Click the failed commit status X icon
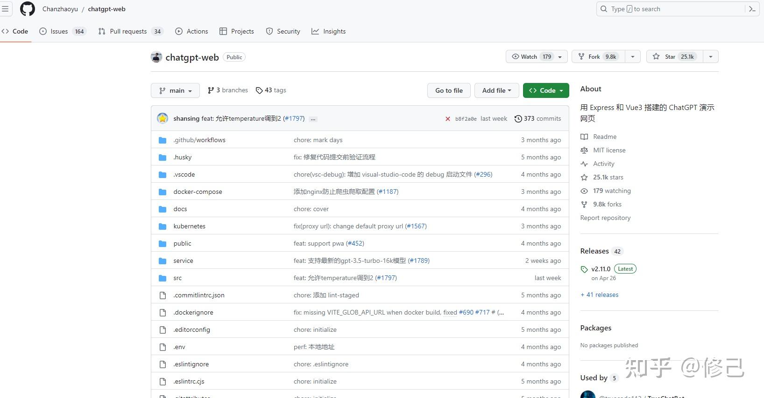The width and height of the screenshot is (764, 398). 448,119
